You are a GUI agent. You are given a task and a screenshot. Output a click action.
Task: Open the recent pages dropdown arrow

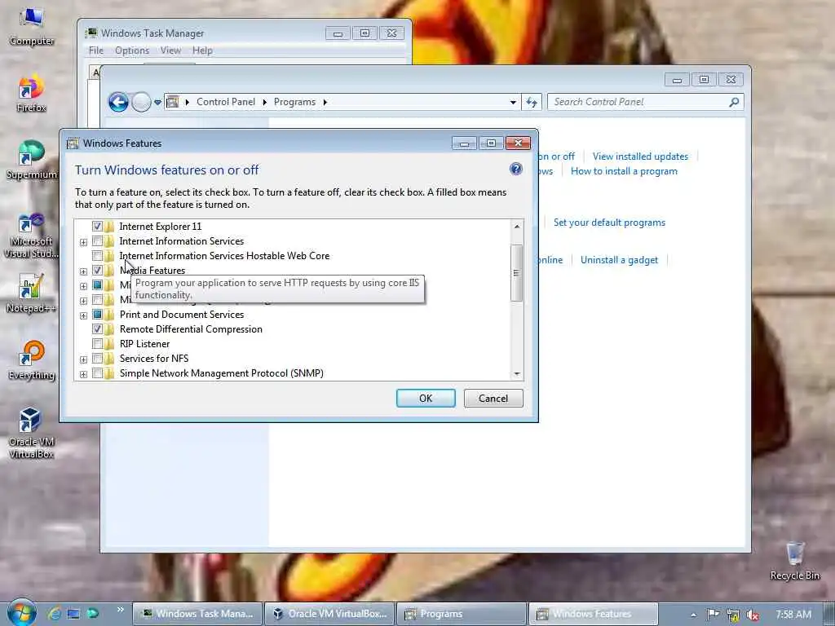coord(157,102)
